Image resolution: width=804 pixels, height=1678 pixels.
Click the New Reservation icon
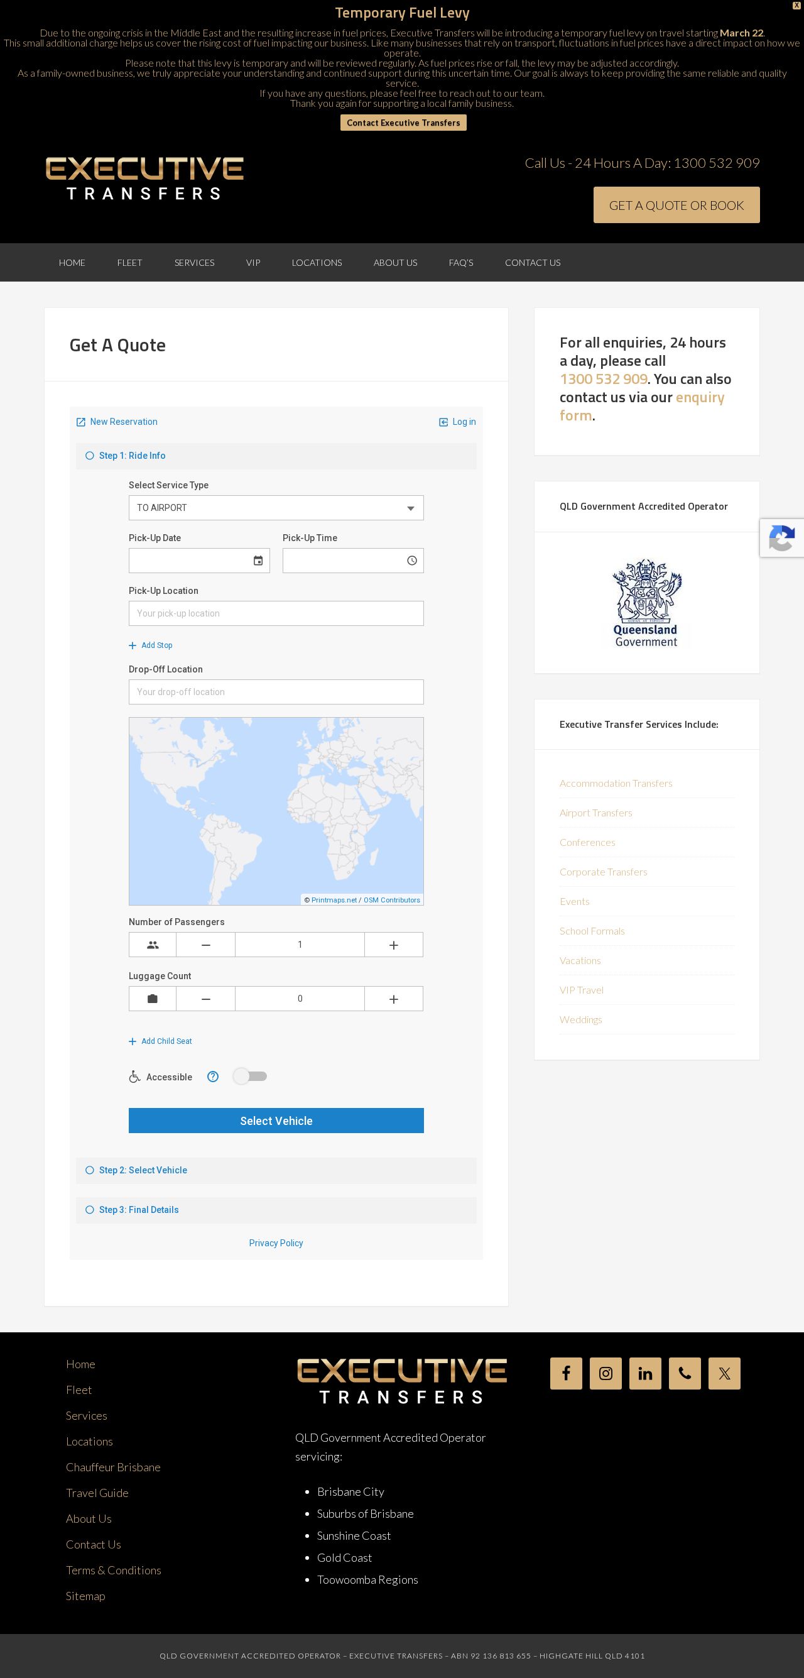tap(81, 422)
